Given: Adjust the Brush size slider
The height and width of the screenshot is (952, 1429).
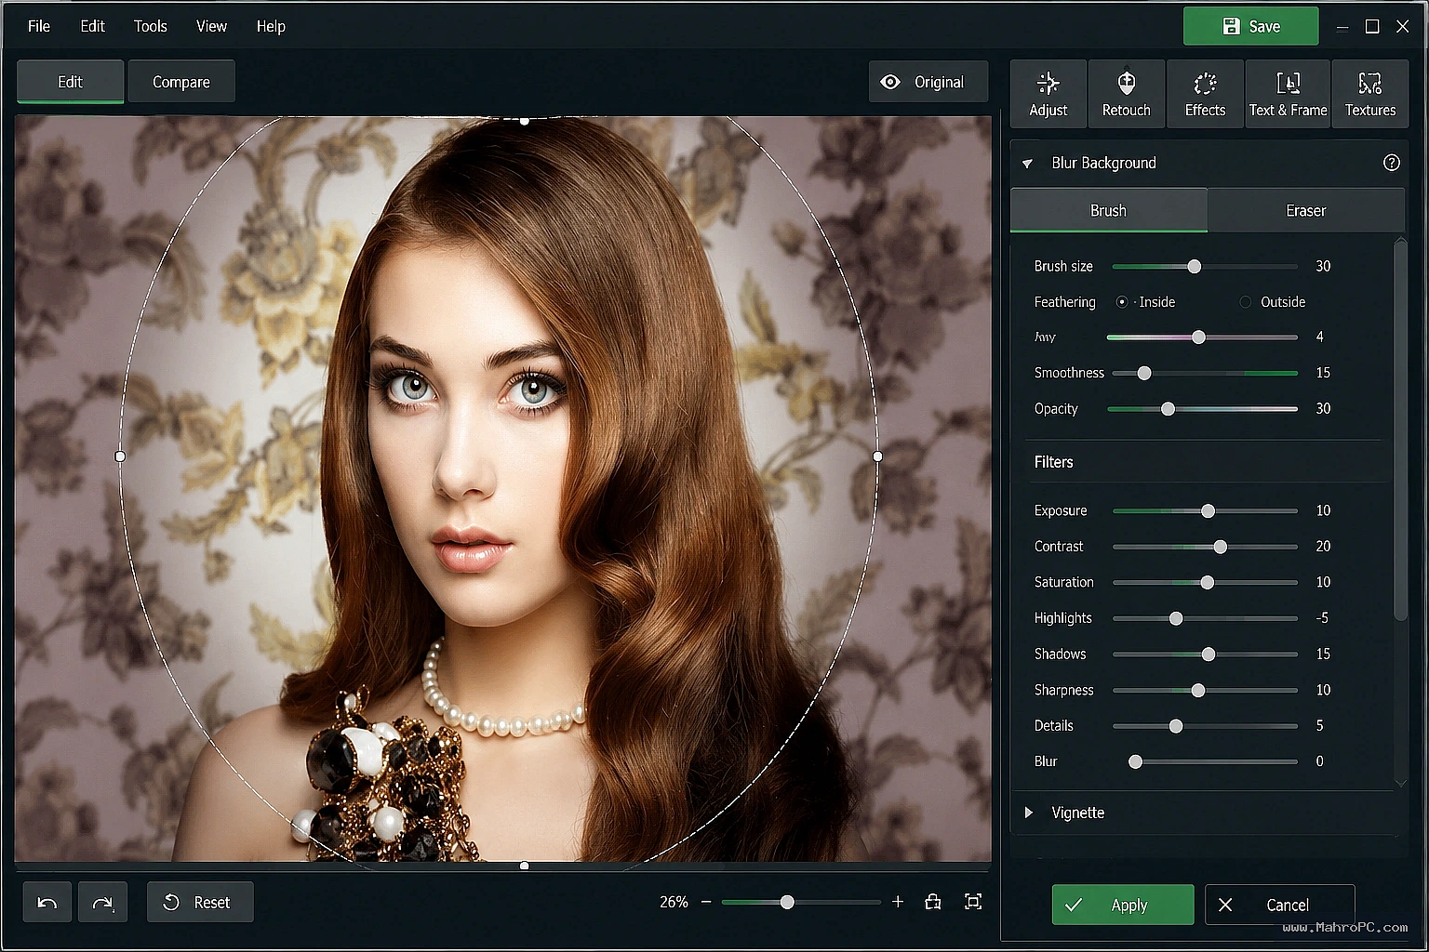Looking at the screenshot, I should tap(1204, 267).
